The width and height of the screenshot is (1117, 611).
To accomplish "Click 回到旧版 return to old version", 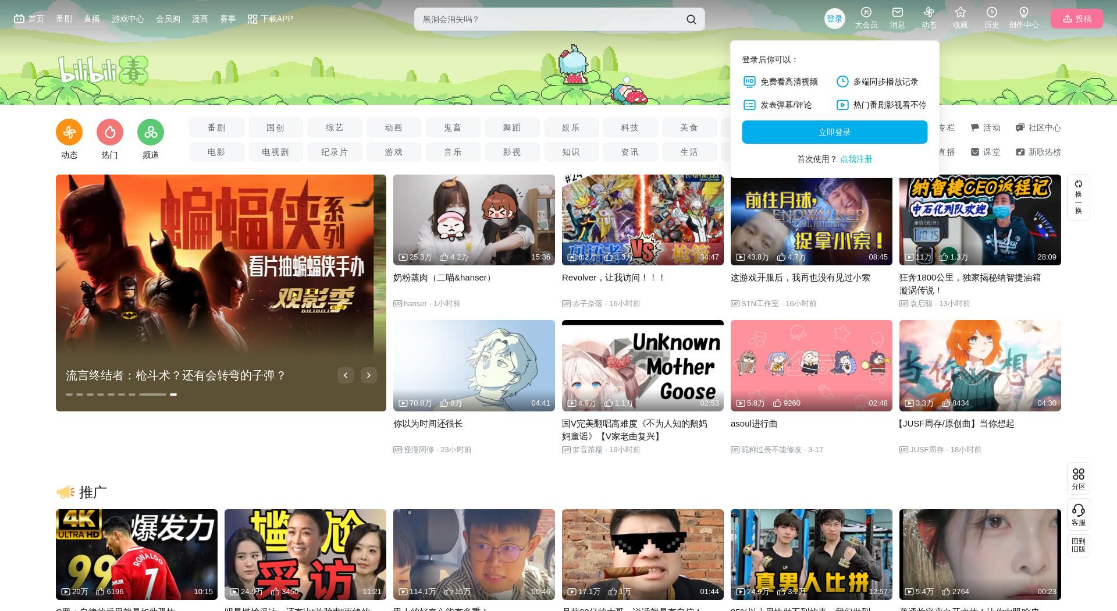I will (x=1079, y=545).
